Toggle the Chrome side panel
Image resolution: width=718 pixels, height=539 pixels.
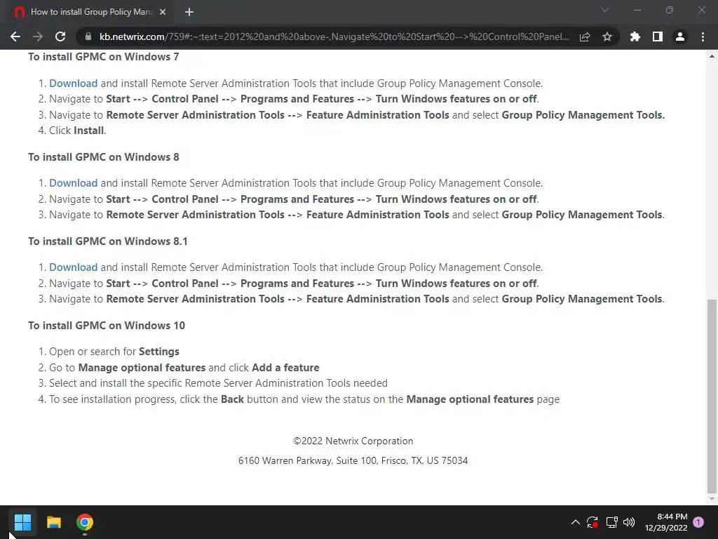[x=658, y=36]
